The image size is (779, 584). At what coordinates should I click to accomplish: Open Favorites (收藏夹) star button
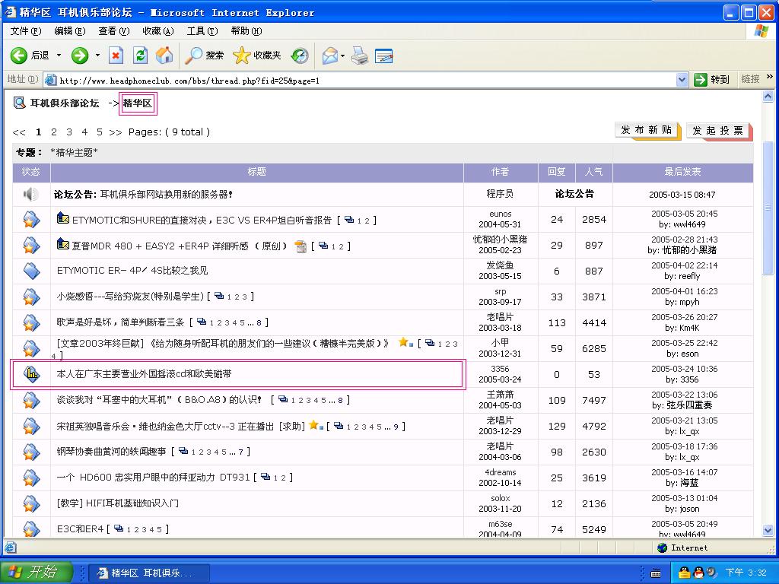click(257, 55)
